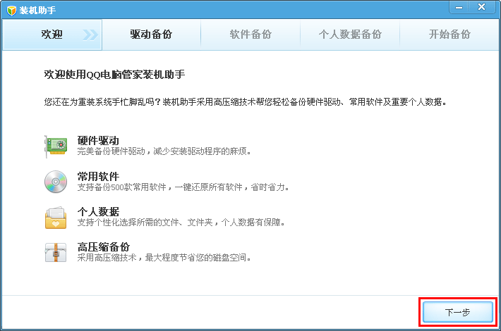The height and width of the screenshot is (331, 501).
Task: Open the 软件备份 tab
Action: pyautogui.click(x=250, y=35)
